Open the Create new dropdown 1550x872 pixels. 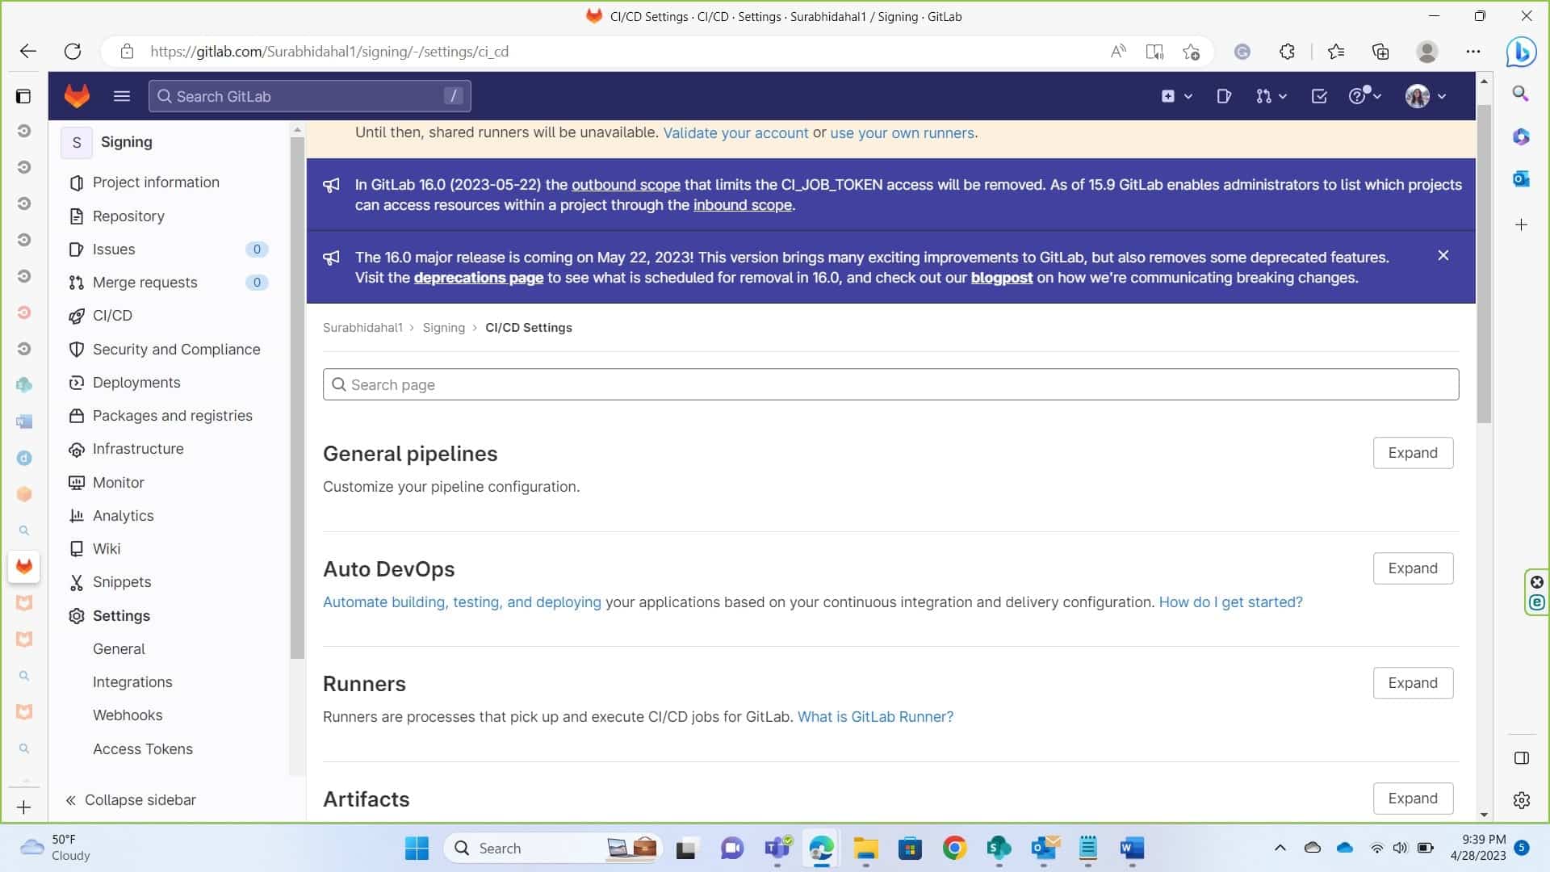(1176, 96)
